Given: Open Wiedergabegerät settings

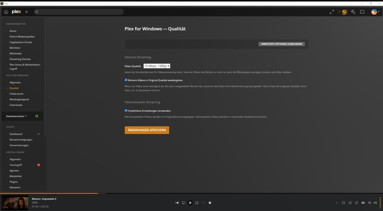Looking at the screenshot, I should click(19, 99).
